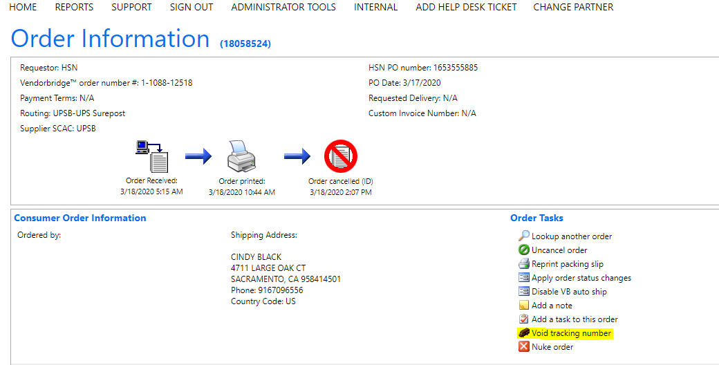Open the REPORTS menu
This screenshot has width=719, height=365.
click(74, 8)
